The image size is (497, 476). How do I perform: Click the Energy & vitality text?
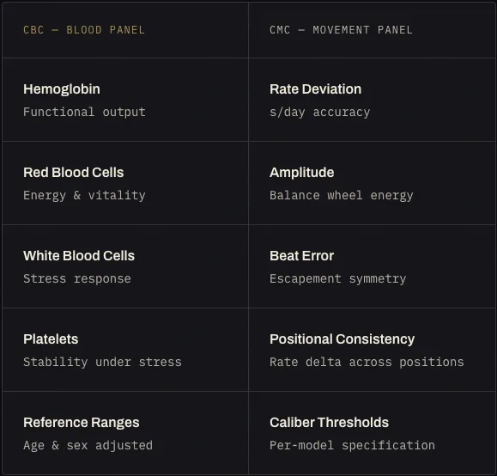[x=84, y=196]
